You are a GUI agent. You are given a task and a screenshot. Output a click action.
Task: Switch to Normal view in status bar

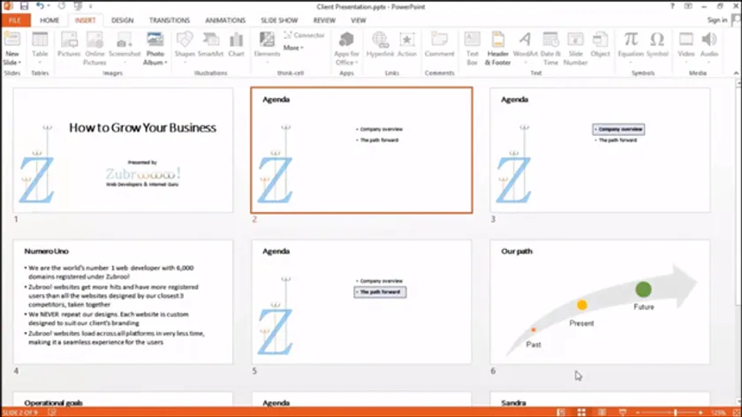coord(560,412)
